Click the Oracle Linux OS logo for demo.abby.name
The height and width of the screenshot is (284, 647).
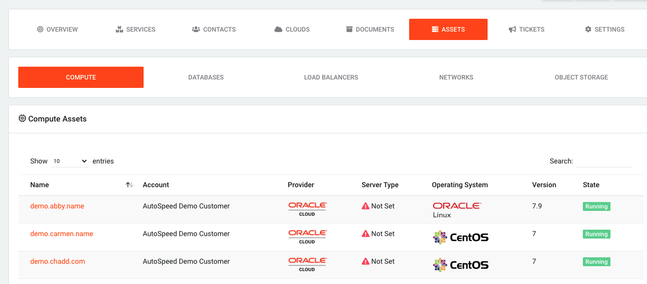(457, 209)
